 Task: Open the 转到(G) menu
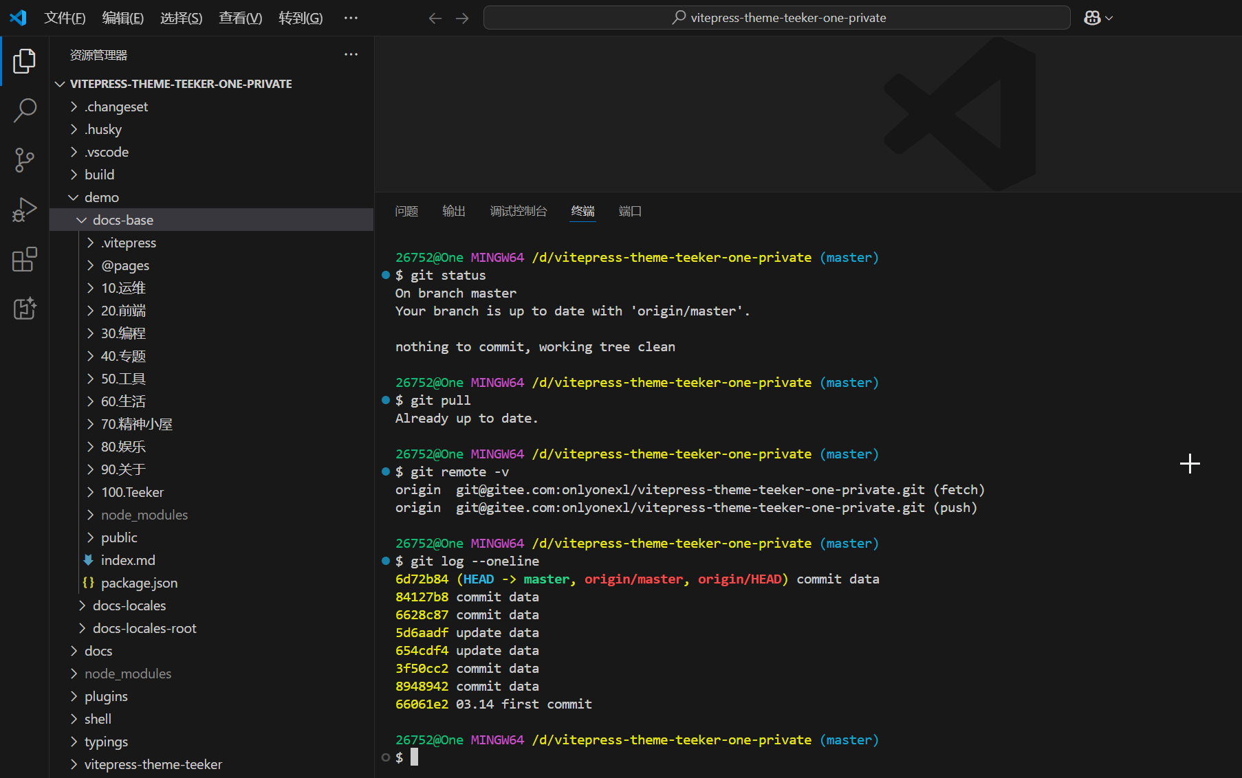pos(301,18)
